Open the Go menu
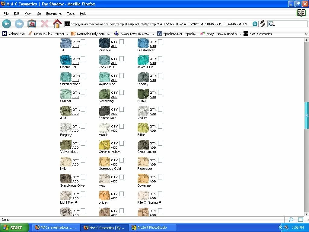The image size is (309, 232). tap(39, 14)
